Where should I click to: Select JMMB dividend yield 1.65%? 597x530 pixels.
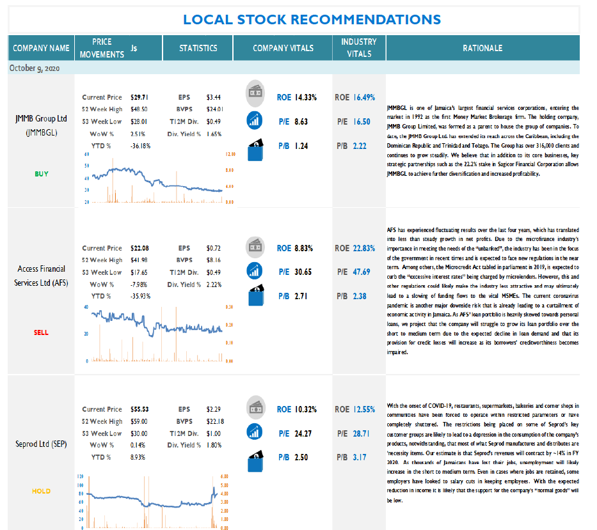(x=214, y=134)
